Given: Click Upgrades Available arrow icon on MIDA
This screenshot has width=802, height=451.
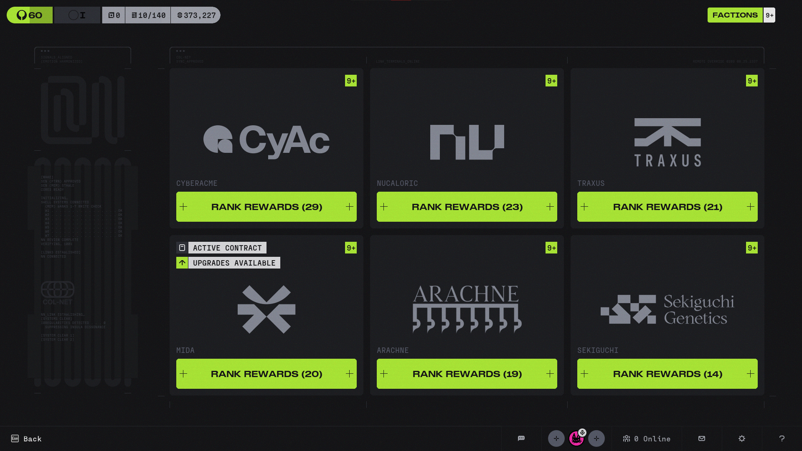Looking at the screenshot, I should (182, 263).
